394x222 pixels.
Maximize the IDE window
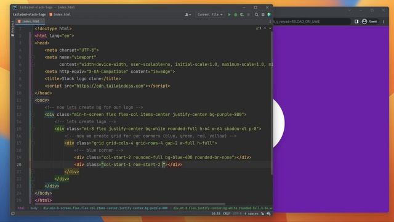click(255, 7)
